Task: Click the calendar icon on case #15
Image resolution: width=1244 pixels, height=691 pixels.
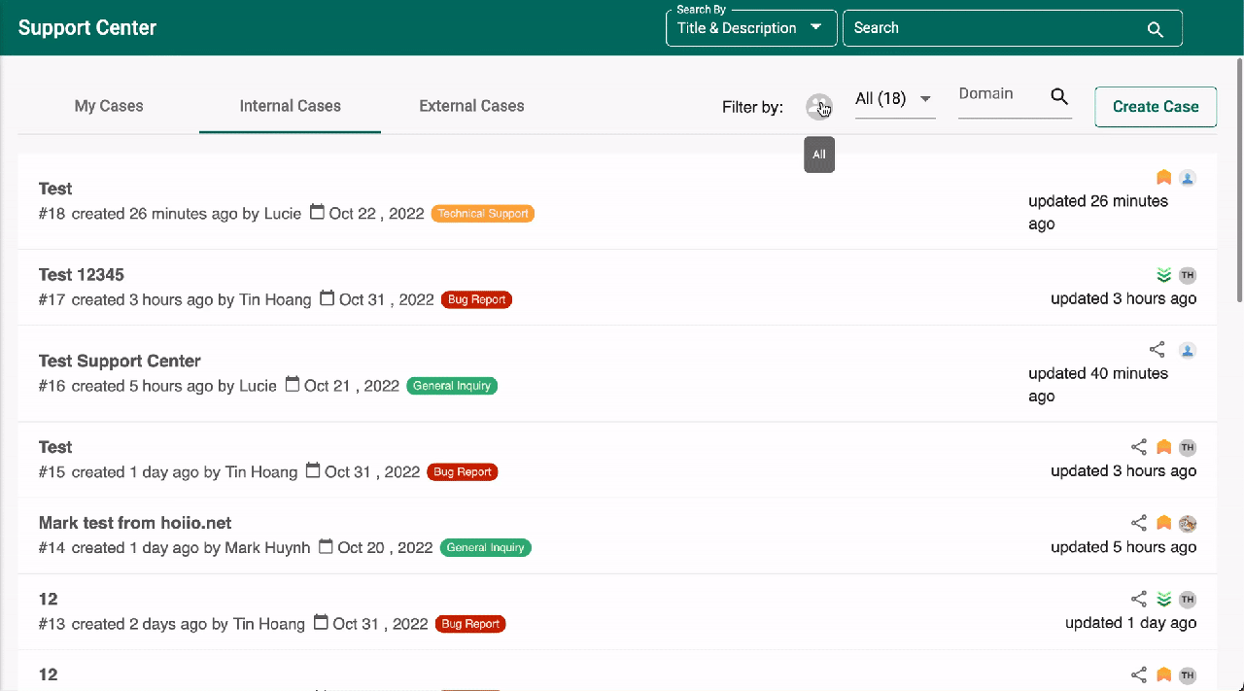Action: 312,470
